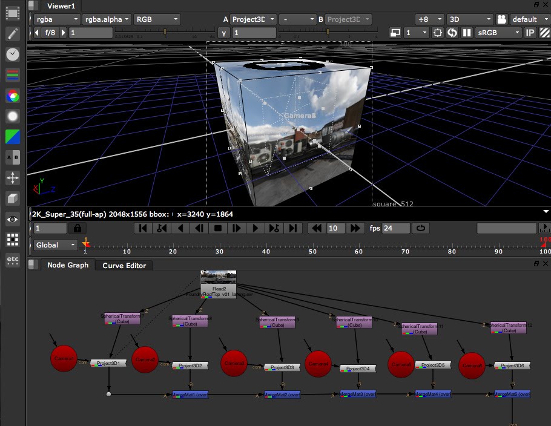
Task: Open the 3D nodes menu (cube icon)
Action: [x=13, y=198]
